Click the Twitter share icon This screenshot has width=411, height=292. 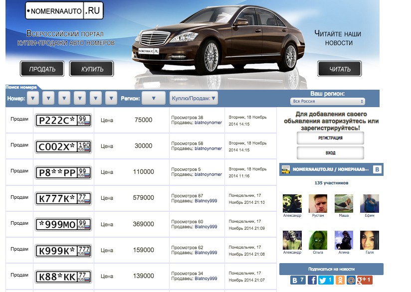point(326,280)
